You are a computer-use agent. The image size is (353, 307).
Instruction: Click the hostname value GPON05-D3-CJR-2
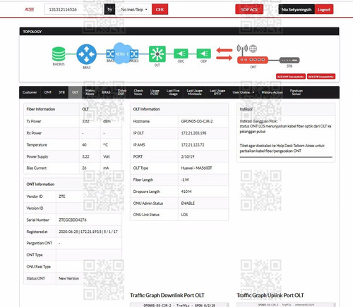coord(197,121)
